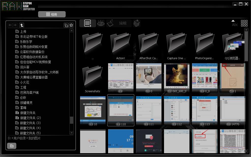The height and width of the screenshot is (157, 251).
Task: Click the up-one-level folder arrow
Action: (x=22, y=25)
